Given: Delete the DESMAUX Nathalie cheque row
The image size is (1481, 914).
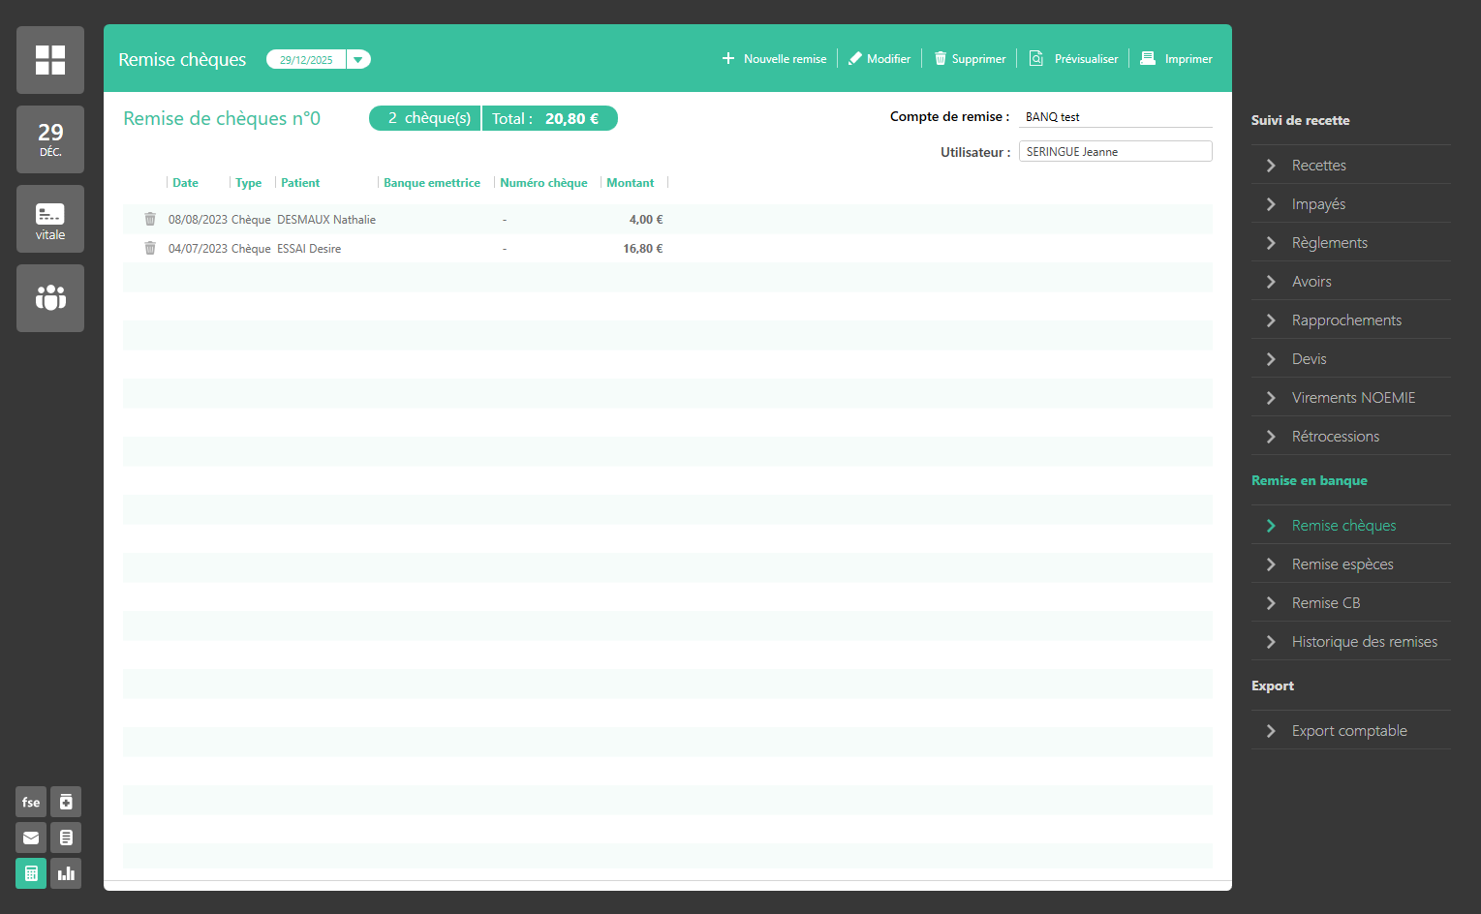Looking at the screenshot, I should point(150,220).
